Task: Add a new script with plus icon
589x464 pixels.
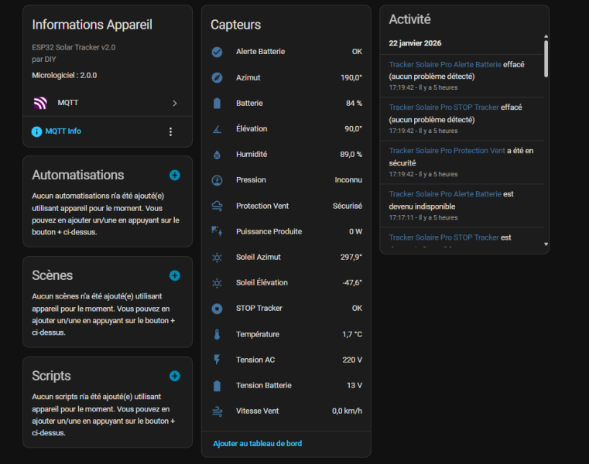Action: (x=174, y=376)
